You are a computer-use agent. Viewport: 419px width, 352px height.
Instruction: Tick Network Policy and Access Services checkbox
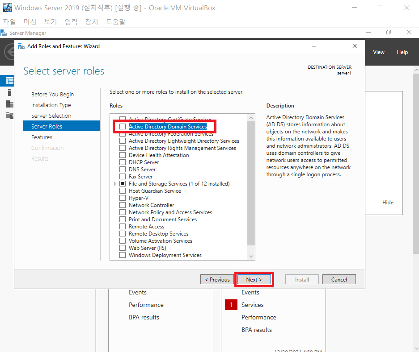click(x=123, y=212)
